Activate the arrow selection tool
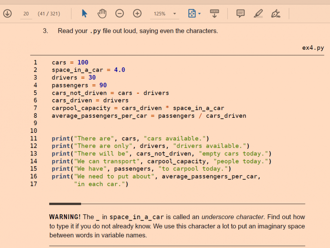Viewport: 330px width, 248px height. coord(85,14)
